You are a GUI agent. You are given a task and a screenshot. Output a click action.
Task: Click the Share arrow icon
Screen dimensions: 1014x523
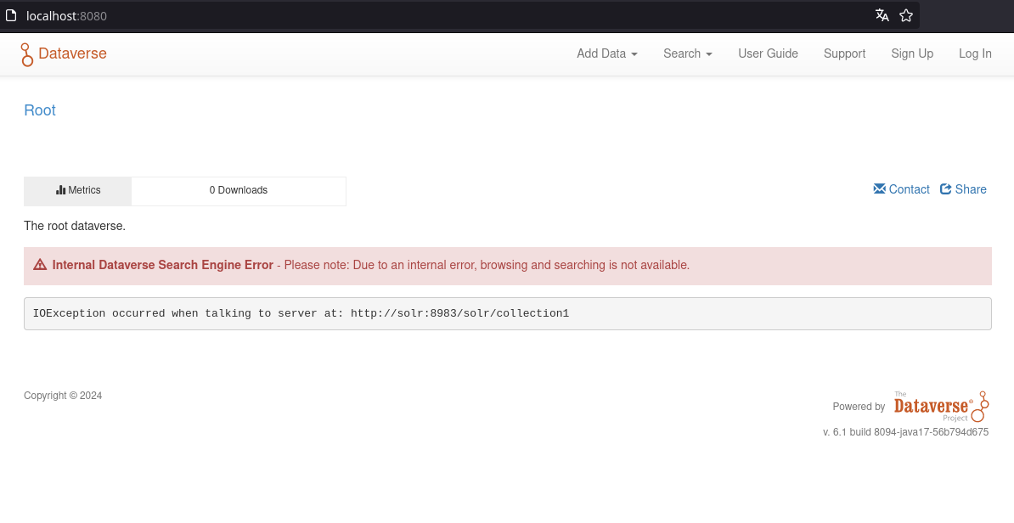[946, 189]
